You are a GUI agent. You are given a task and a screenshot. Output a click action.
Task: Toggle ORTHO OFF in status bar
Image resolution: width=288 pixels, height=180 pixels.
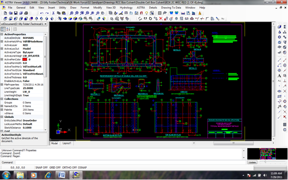point(69,168)
